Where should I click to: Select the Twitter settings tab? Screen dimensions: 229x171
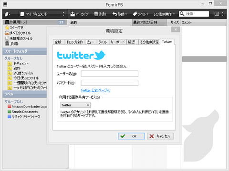tap(167, 42)
